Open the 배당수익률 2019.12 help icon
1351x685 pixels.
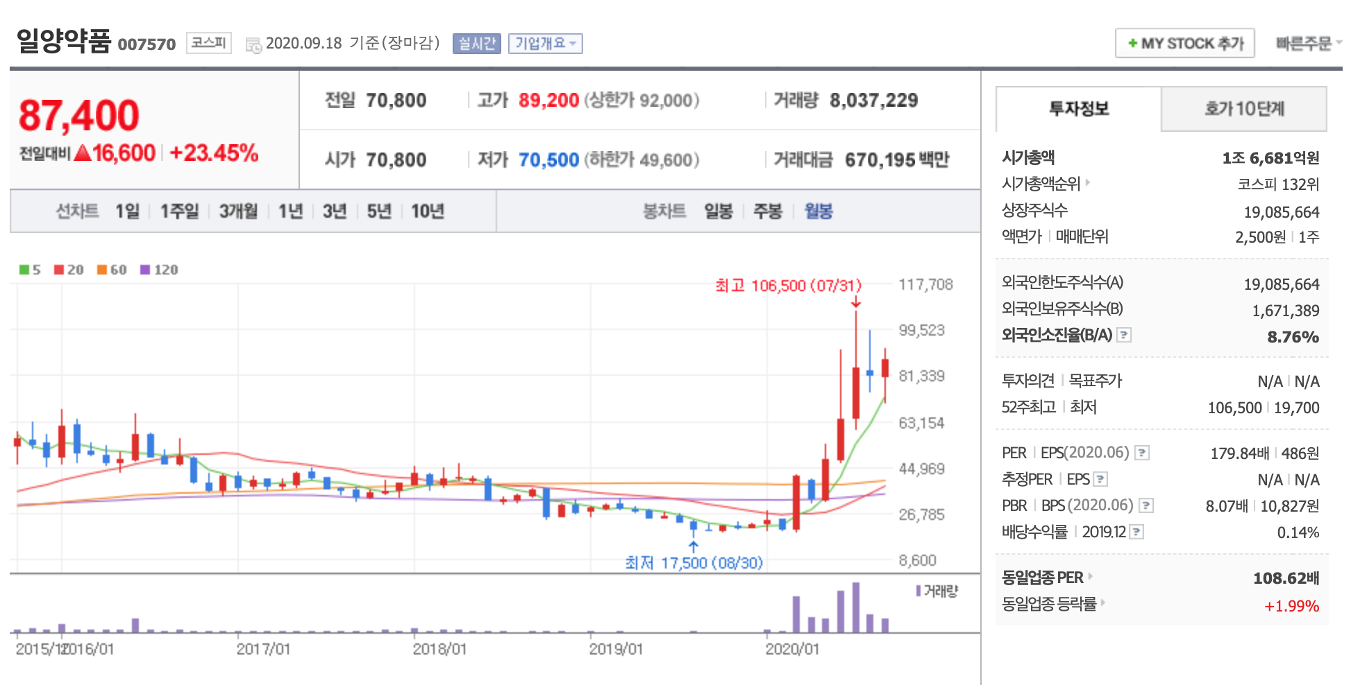(1136, 532)
